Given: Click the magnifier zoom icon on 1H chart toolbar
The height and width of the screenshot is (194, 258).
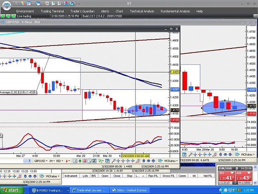Looking at the screenshot, I should click(114, 161).
